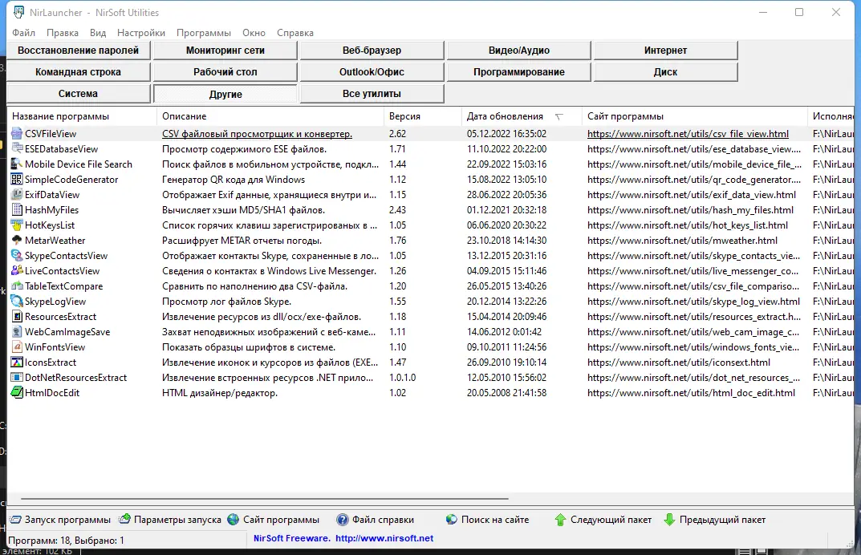Image resolution: width=861 pixels, height=555 pixels.
Task: Select the Другие category button
Action: pos(225,94)
